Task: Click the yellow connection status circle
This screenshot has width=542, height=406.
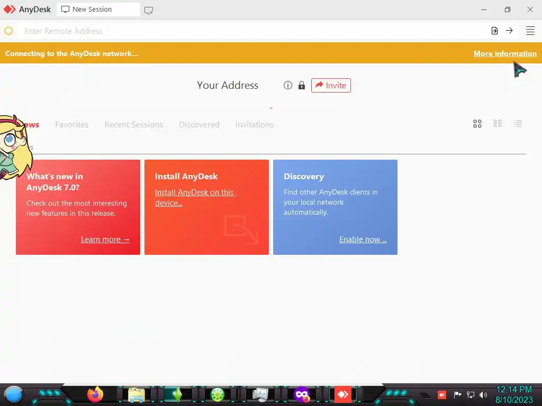Action: [x=8, y=31]
